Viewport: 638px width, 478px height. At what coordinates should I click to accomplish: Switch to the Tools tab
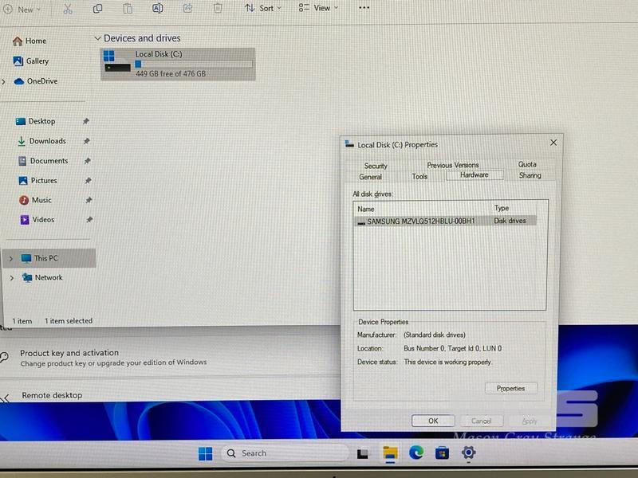tap(419, 176)
